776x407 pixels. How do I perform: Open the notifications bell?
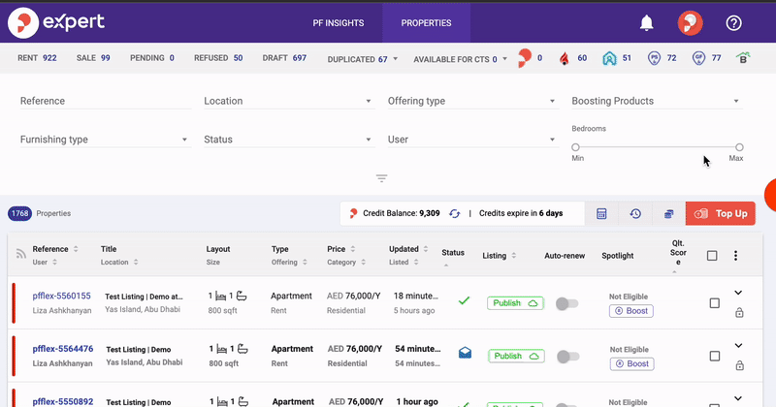pos(646,22)
